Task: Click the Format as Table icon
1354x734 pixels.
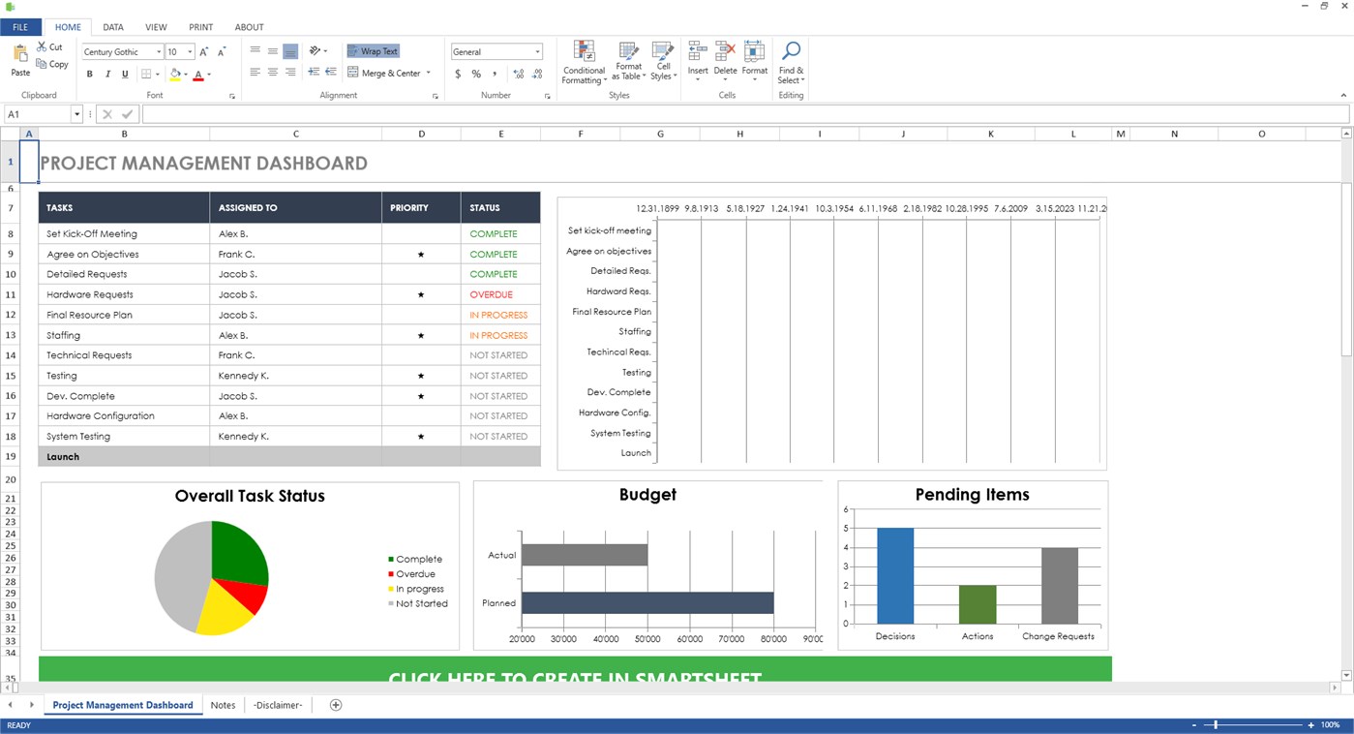Action: pyautogui.click(x=627, y=62)
